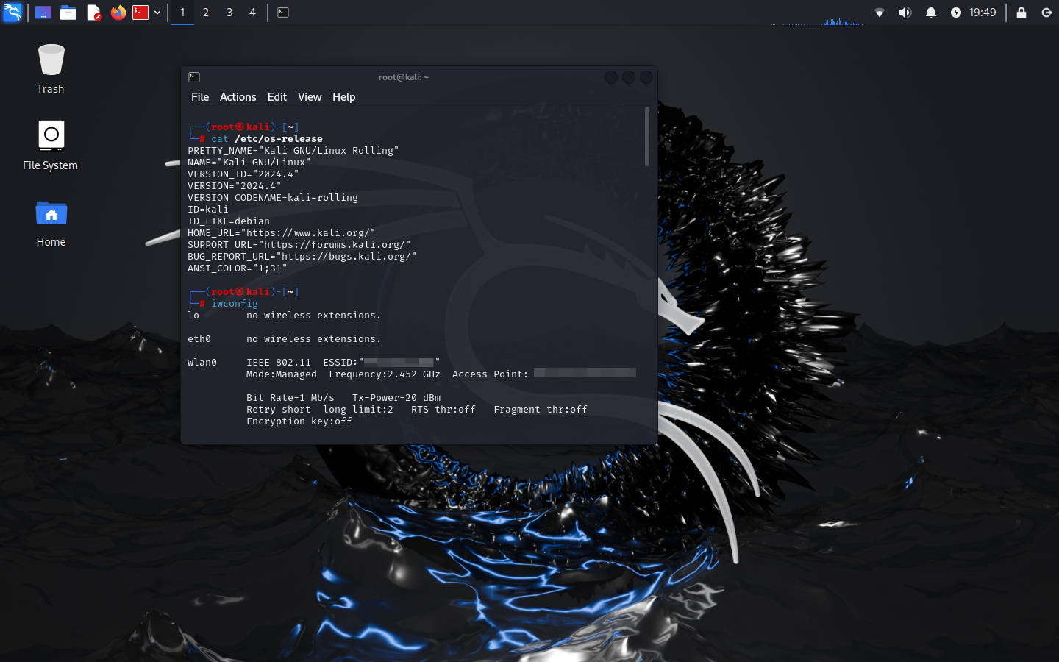Click the Tx-Power=20 dBm text
1059x662 pixels.
click(396, 398)
